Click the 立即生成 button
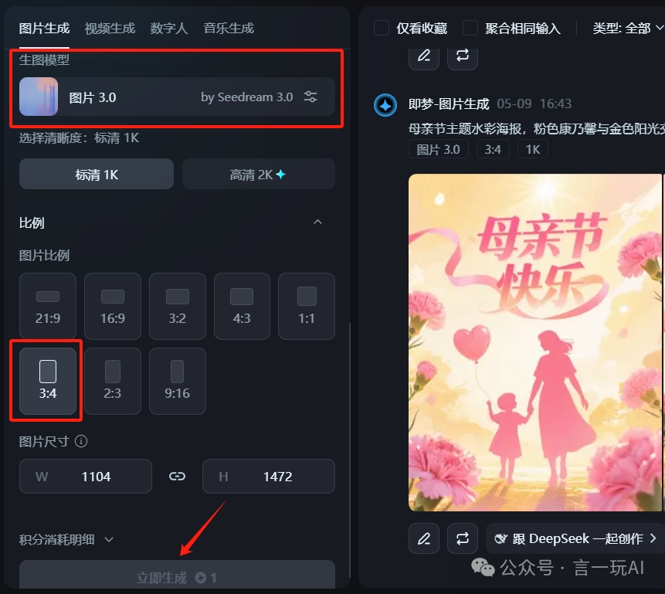Screen dimensions: 665x594 [177, 576]
